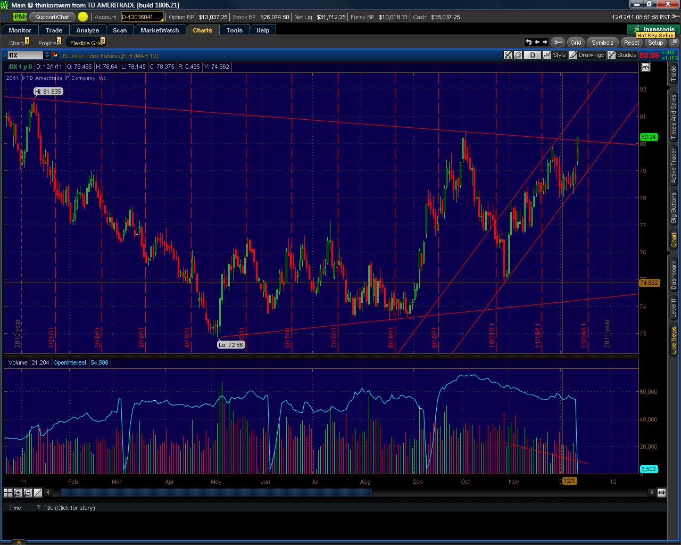This screenshot has width=681, height=545.
Task: Click the zoom in magnifier icon
Action: [18, 492]
